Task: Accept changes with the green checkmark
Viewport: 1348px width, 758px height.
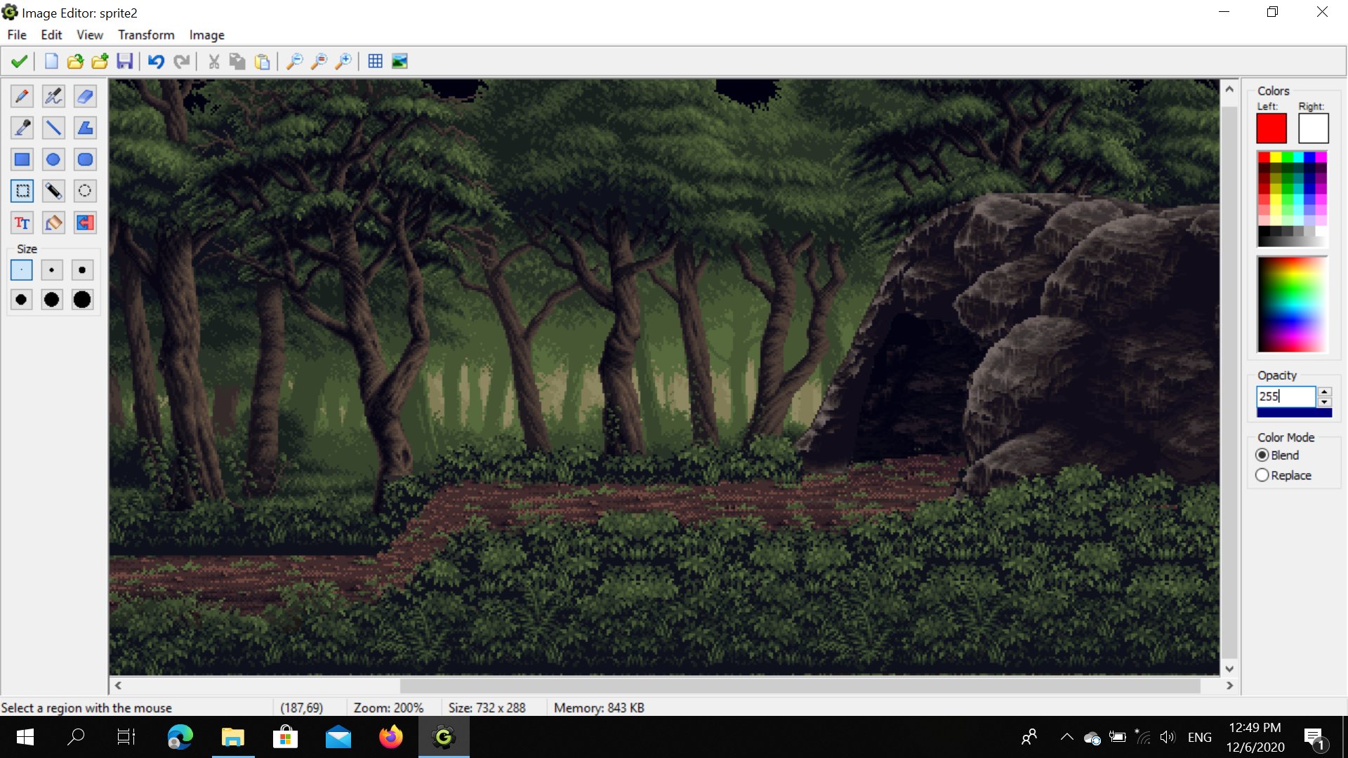Action: [19, 61]
